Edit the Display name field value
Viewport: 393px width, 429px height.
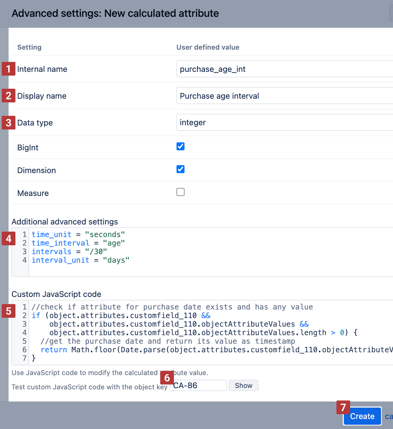[x=285, y=96]
